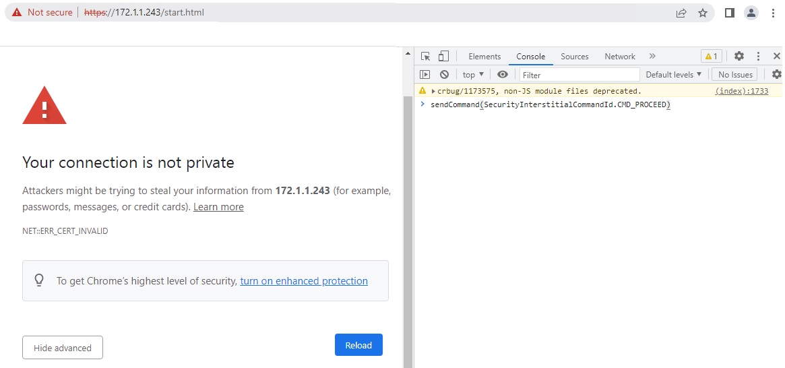The width and height of the screenshot is (785, 368).
Task: Open console settings gear at right
Action: tap(776, 75)
